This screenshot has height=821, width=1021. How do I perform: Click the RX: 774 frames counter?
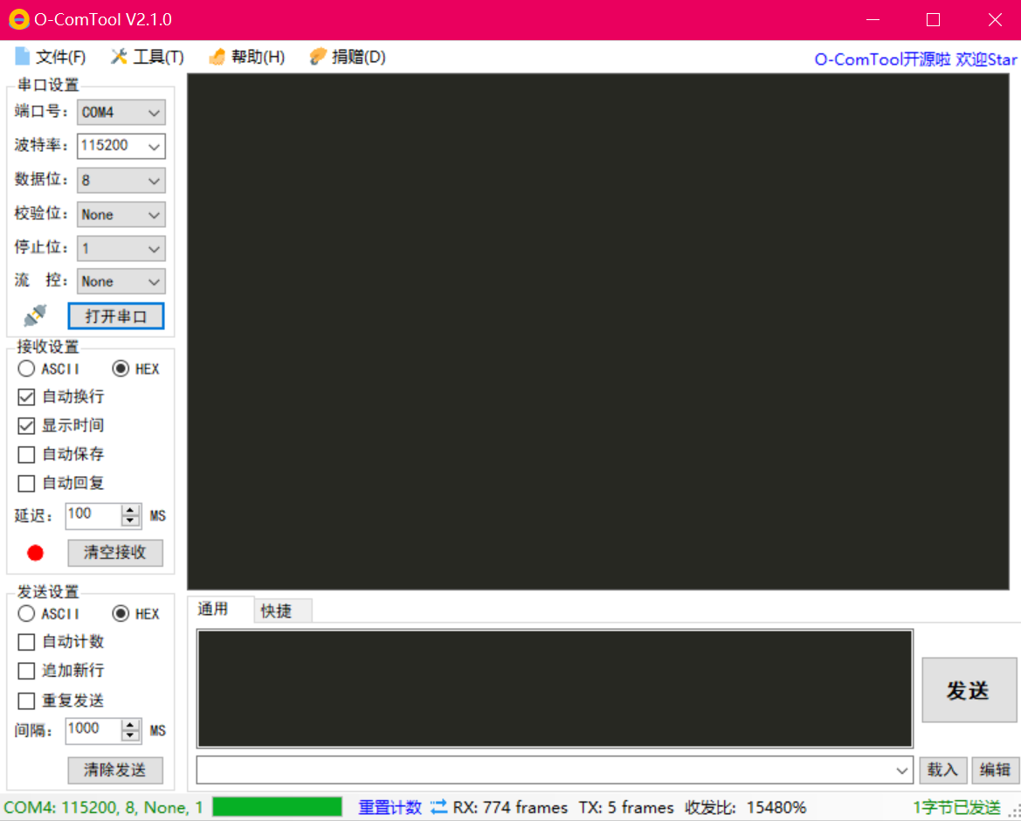510,807
